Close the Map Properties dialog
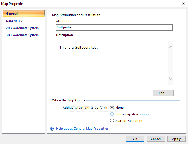 click(x=183, y=4)
